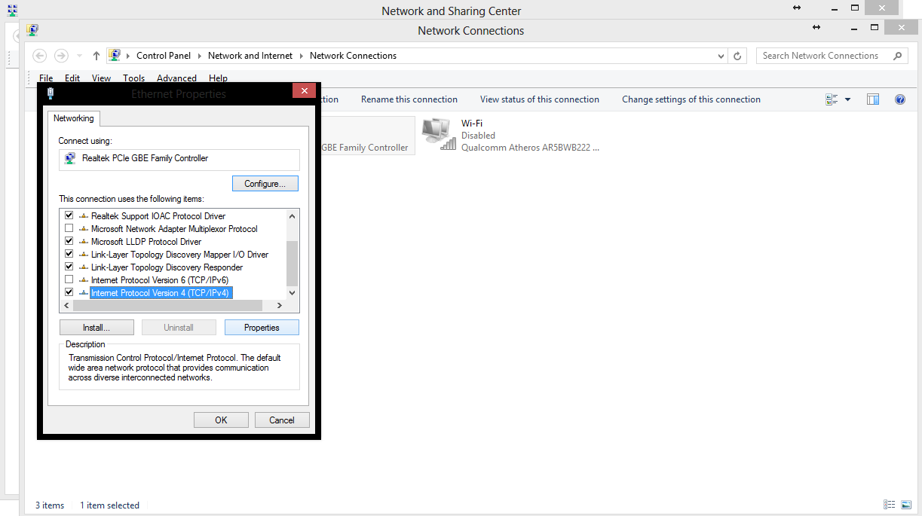Viewport: 922px width, 516px height.
Task: Uncheck Link-Layer Topology Discovery Responder
Action: 69,267
